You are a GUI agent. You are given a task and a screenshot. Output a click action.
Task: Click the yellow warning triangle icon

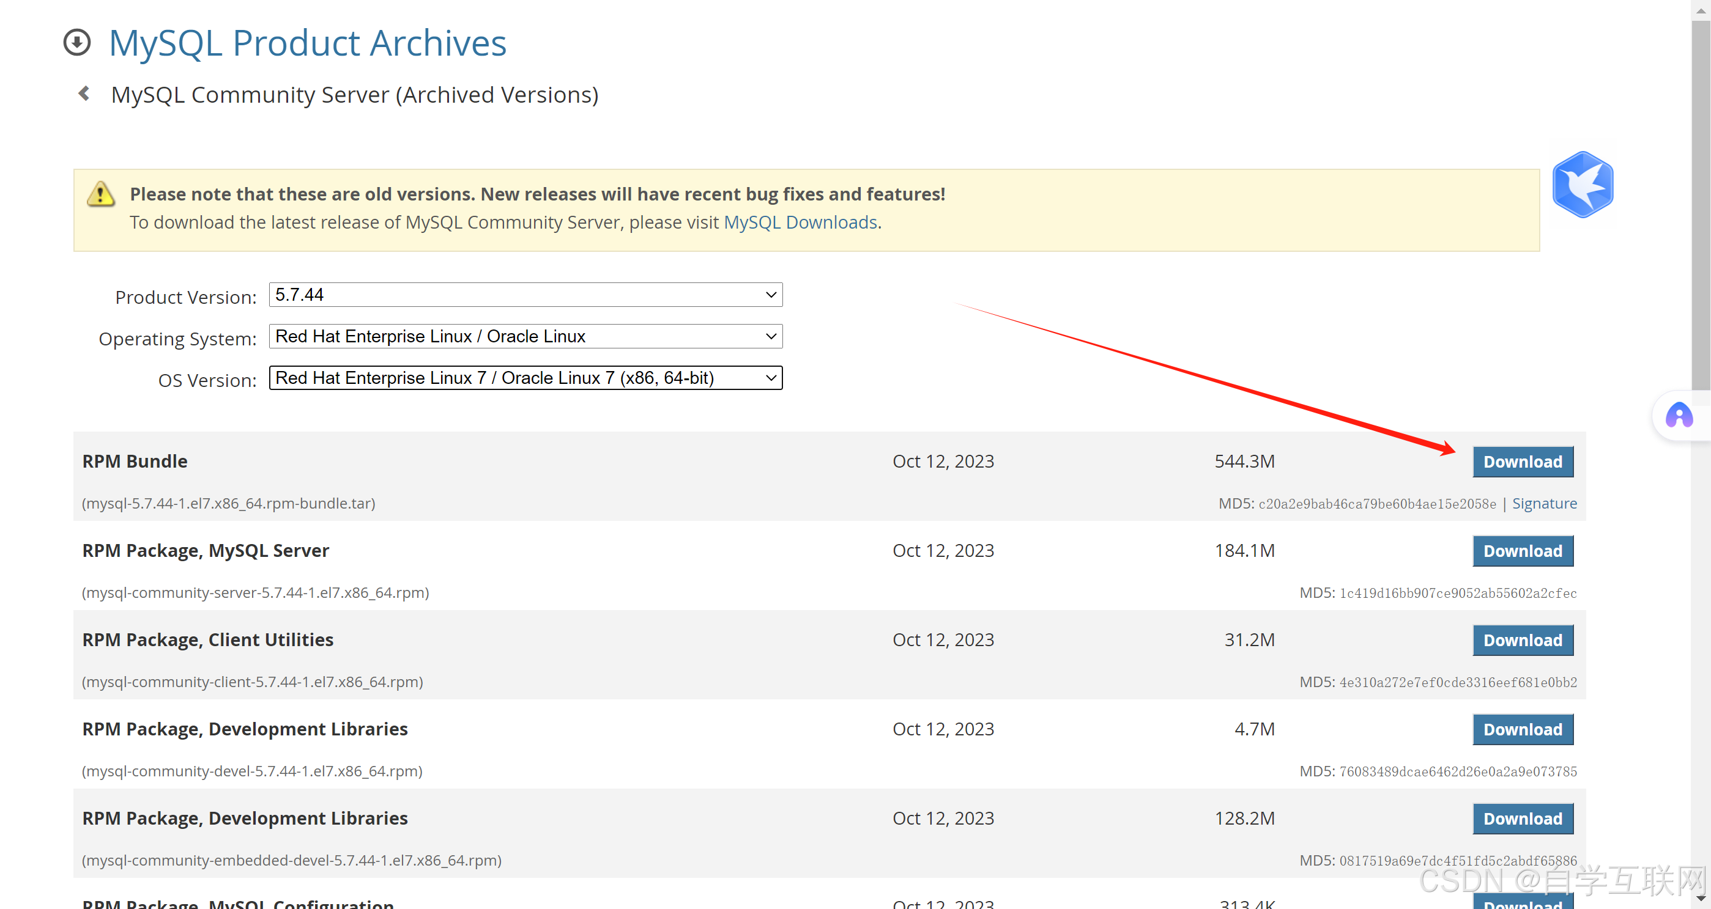pos(101,194)
